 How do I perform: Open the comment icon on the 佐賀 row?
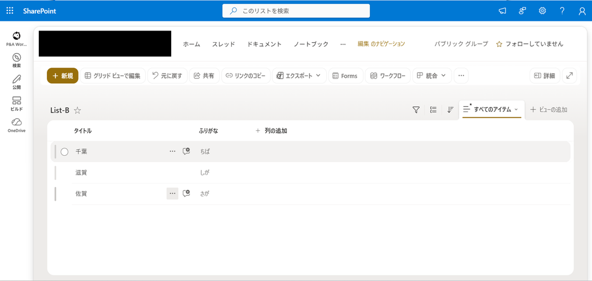pyautogui.click(x=186, y=194)
